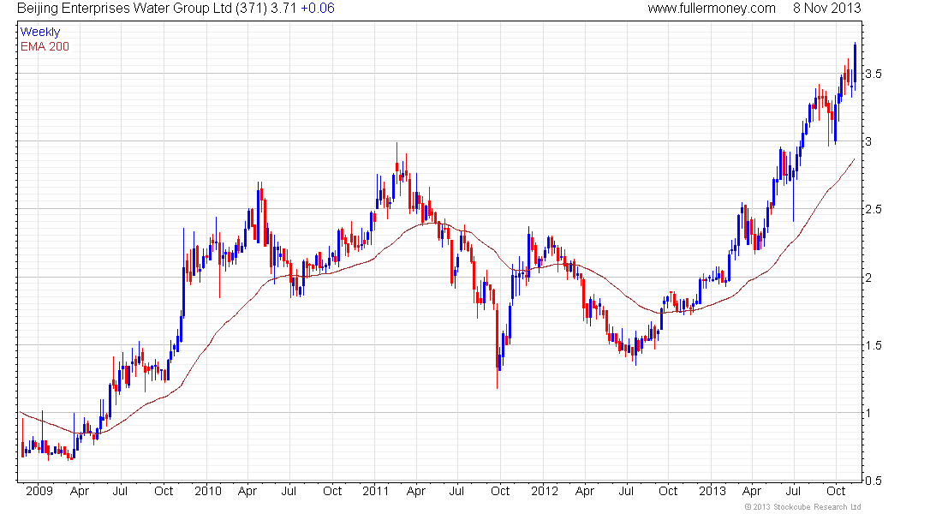This screenshot has width=942, height=514.
Task: Click the date '8 Nov 2013'
Action: pos(826,9)
